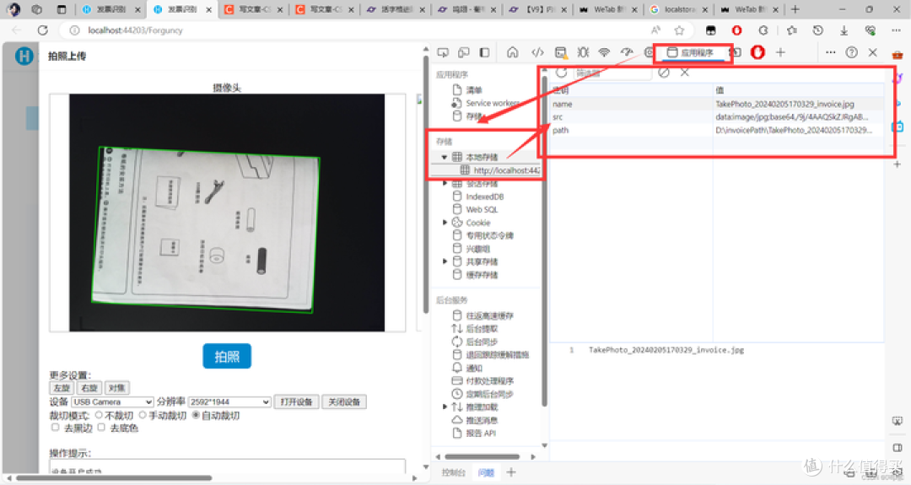Click the 对焦 focus button
Image resolution: width=911 pixels, height=485 pixels.
point(116,388)
